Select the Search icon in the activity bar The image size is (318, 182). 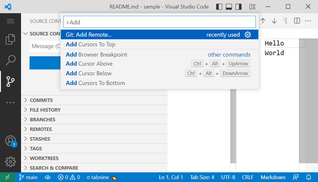11,60
